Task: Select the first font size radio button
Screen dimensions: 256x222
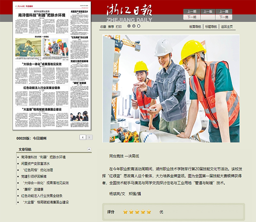Action: (x=129, y=26)
